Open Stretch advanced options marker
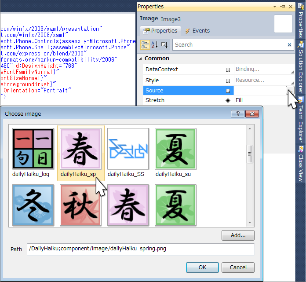The height and width of the screenshot is (282, 306). click(x=228, y=100)
